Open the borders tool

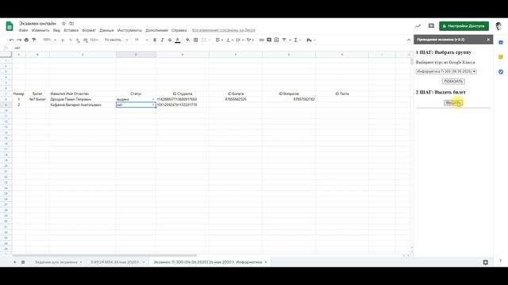(196, 40)
